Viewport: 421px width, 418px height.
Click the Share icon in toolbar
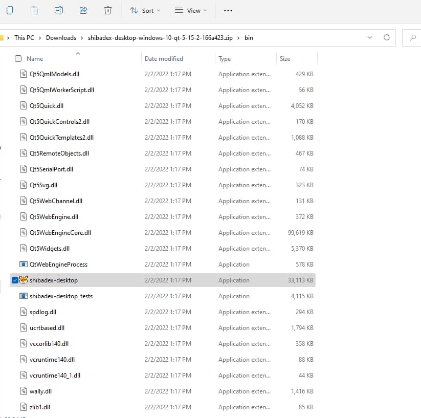tap(83, 10)
